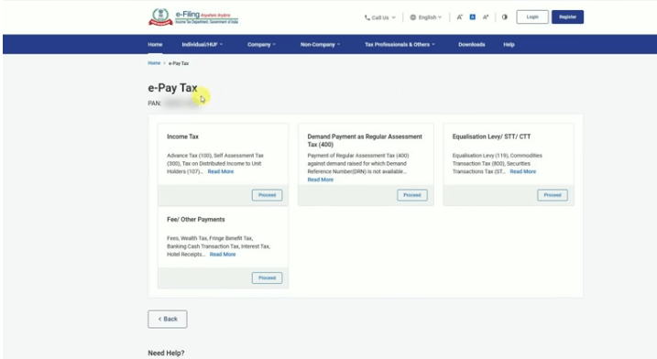
Task: Decrease font size with A- icon
Action: click(x=460, y=17)
